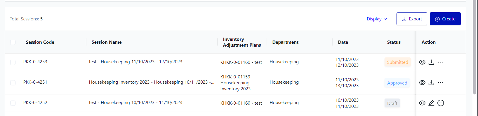Edit draft session PKK-0-4252
The image size is (478, 116).
[x=431, y=103]
